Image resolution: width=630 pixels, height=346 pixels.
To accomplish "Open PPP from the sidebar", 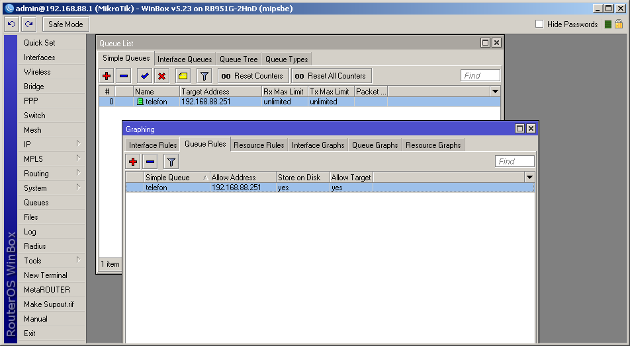I will tap(52, 100).
